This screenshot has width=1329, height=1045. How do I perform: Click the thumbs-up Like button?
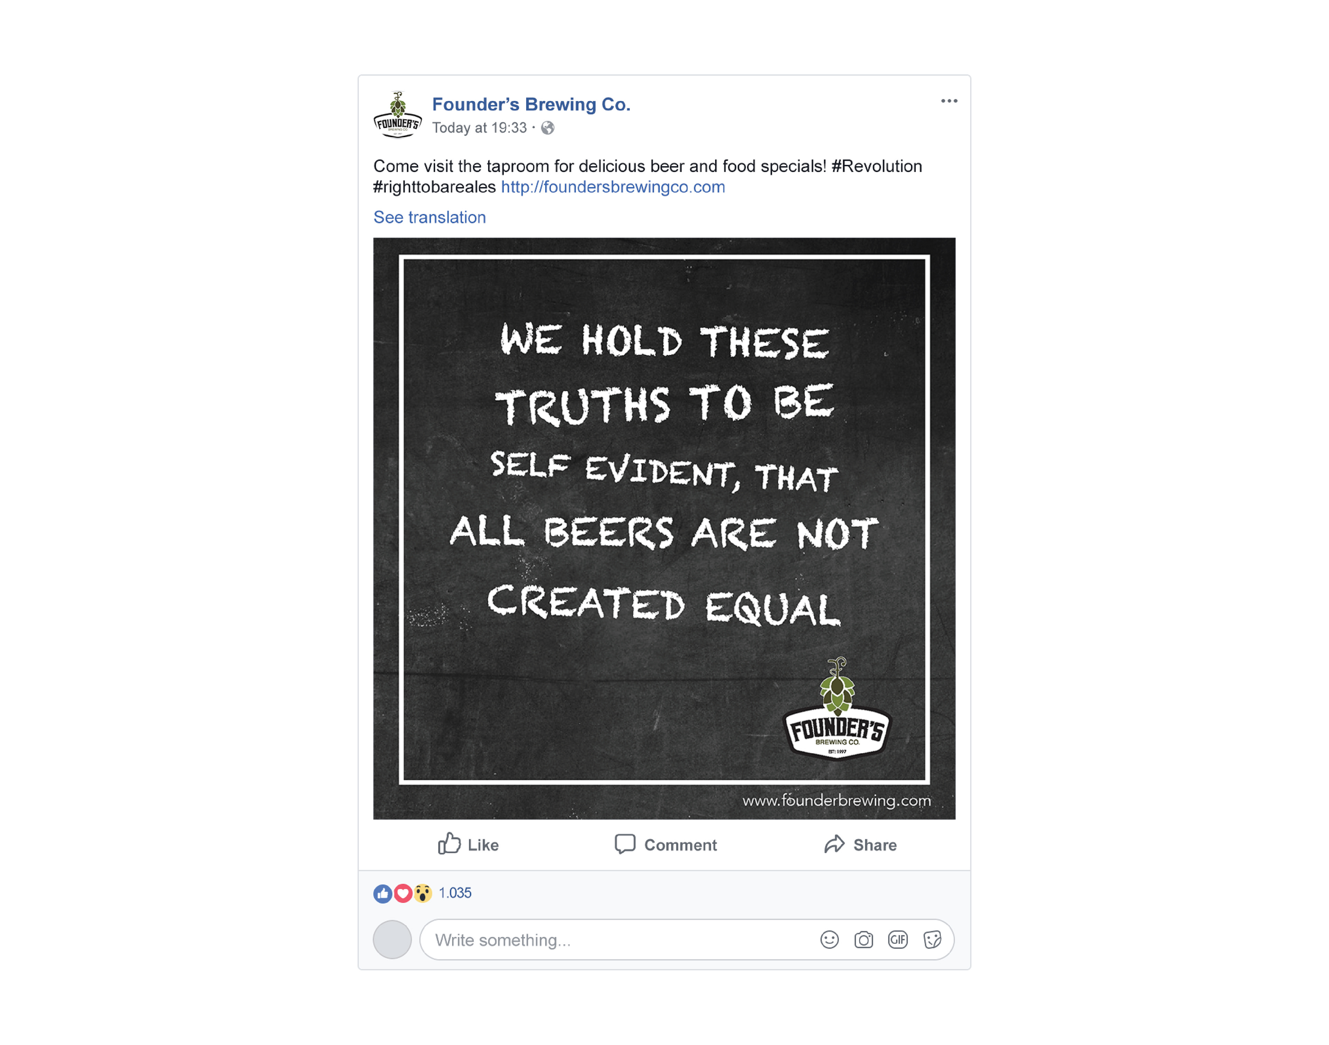tap(469, 844)
